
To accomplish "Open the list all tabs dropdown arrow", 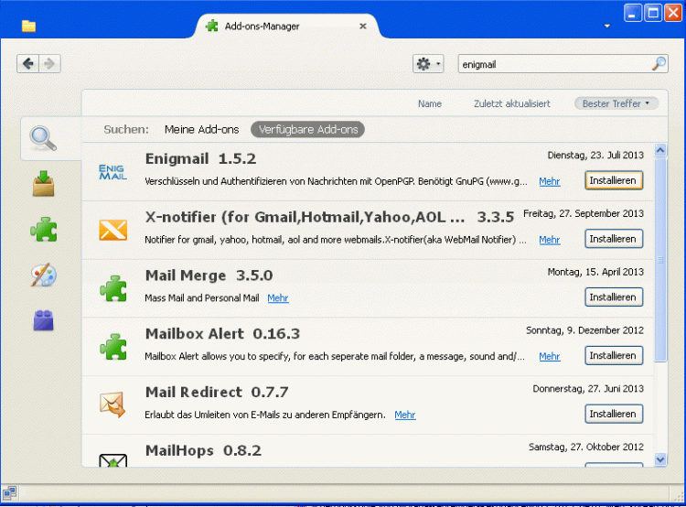I will point(607,26).
